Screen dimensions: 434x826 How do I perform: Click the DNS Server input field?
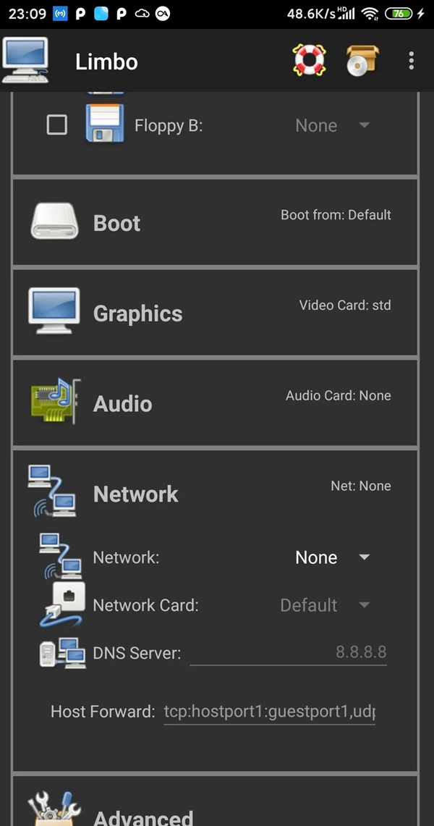point(289,653)
